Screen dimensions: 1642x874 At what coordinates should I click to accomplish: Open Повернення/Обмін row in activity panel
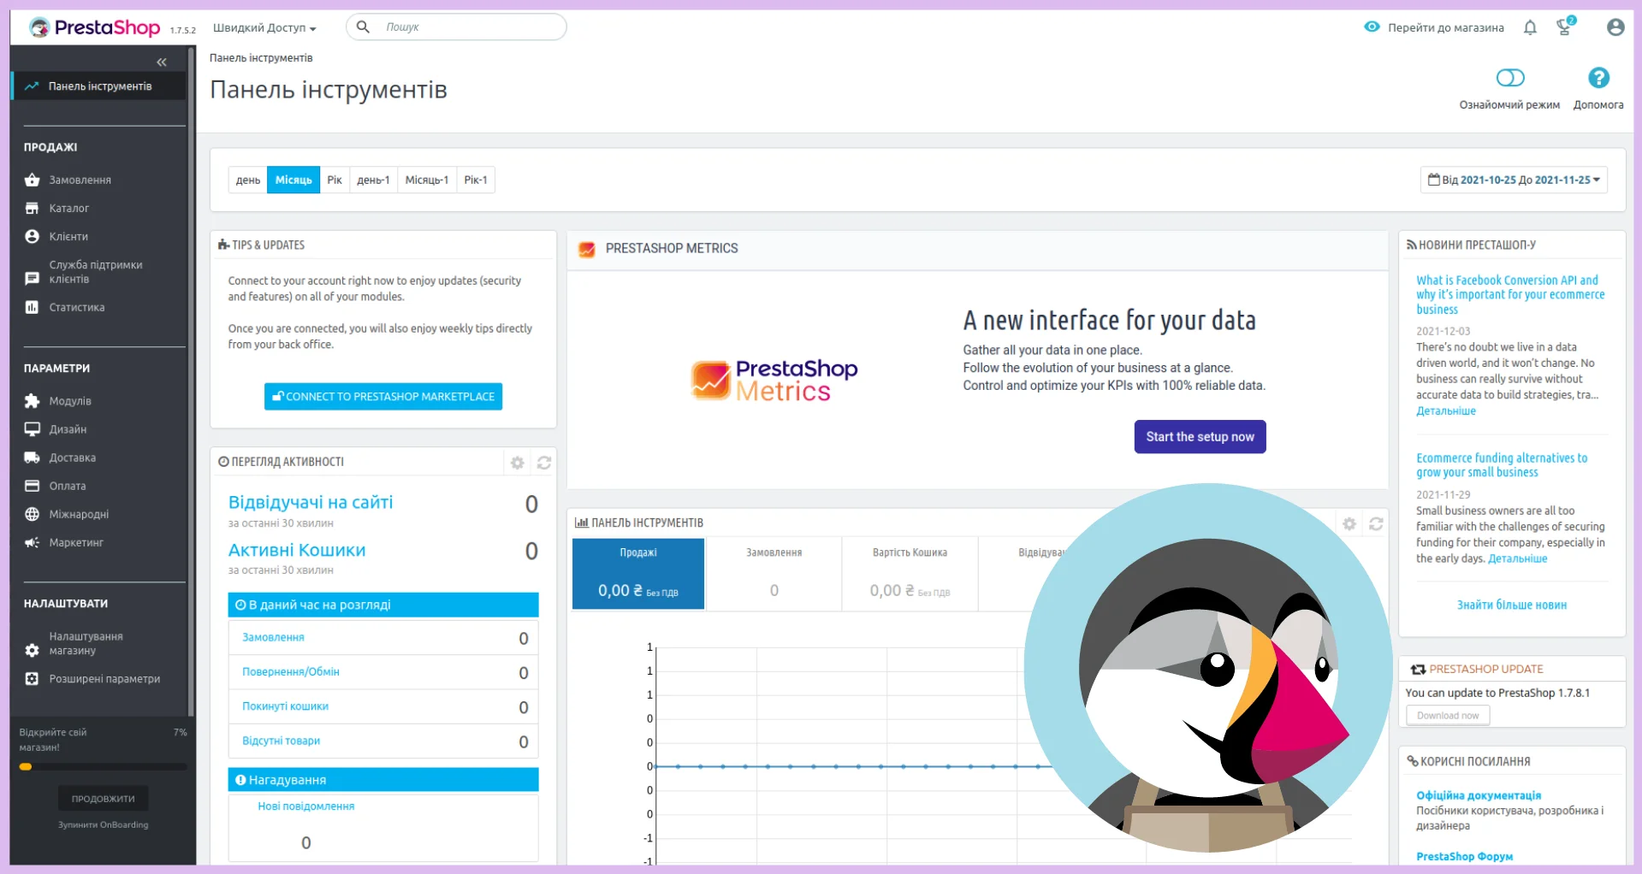coord(383,672)
